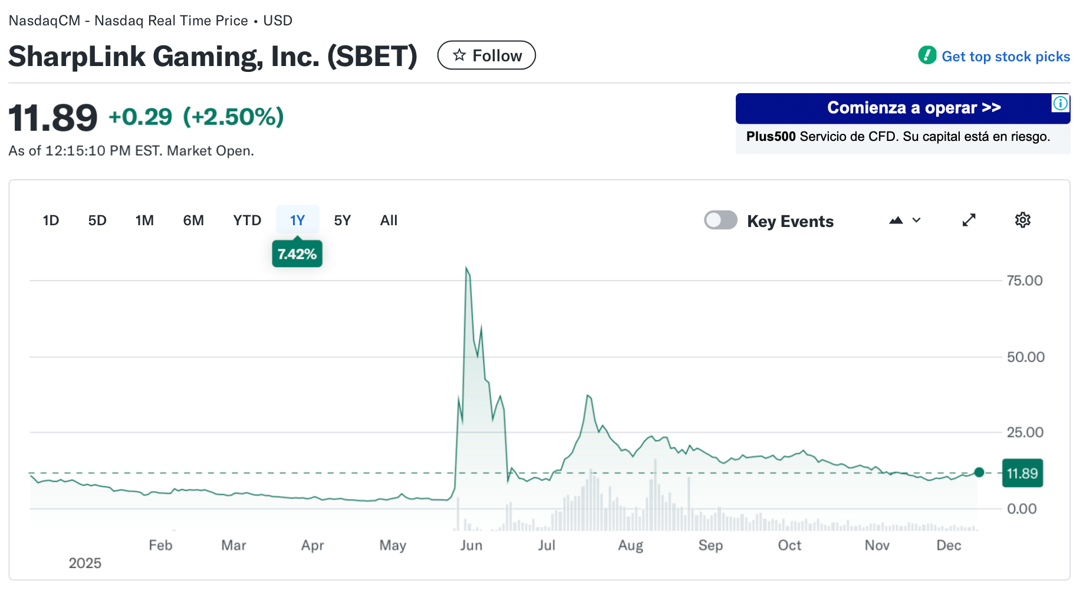This screenshot has height=589, width=1083.
Task: Toggle the Key Events switch
Action: 720,221
